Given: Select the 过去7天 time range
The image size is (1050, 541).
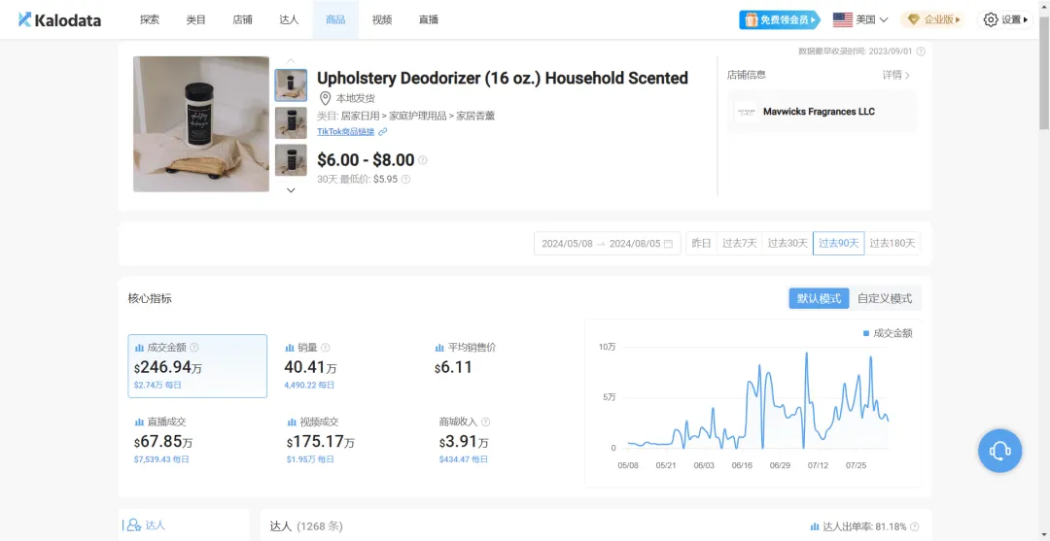Looking at the screenshot, I should coord(739,244).
